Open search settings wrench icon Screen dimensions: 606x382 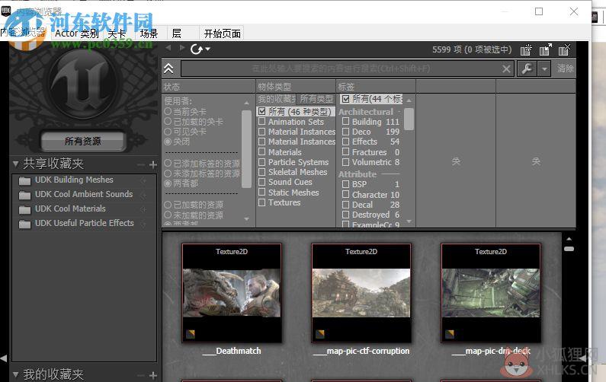tap(527, 68)
